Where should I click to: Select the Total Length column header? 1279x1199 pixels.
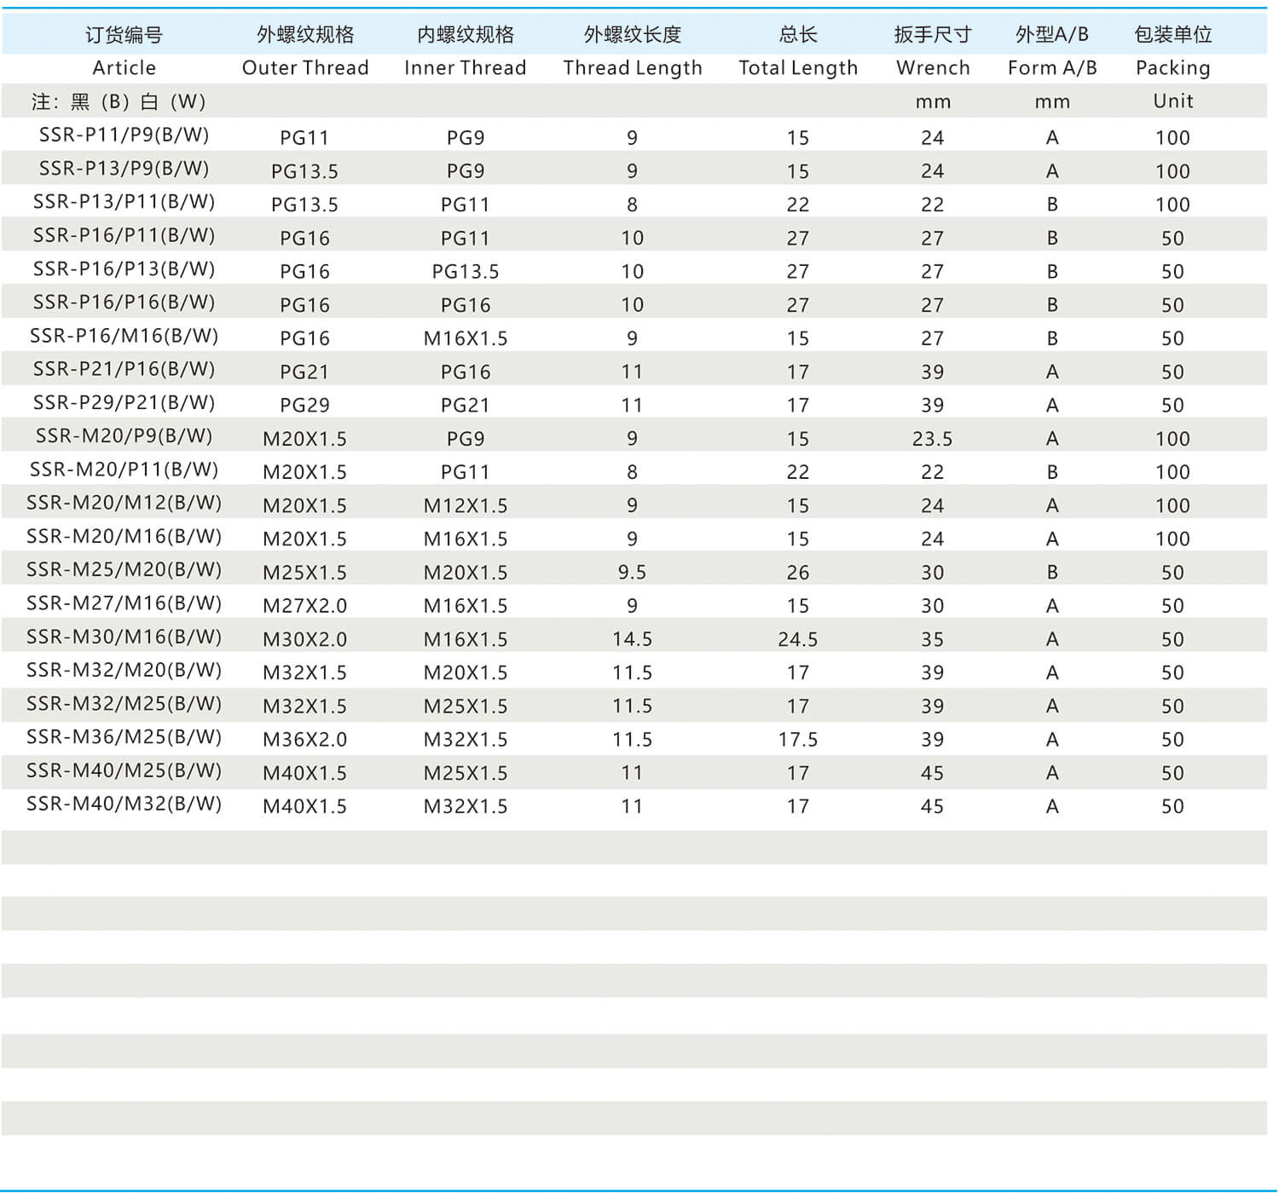click(797, 67)
